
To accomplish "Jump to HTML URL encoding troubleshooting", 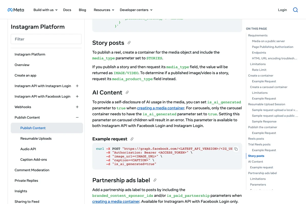I will [275, 58].
